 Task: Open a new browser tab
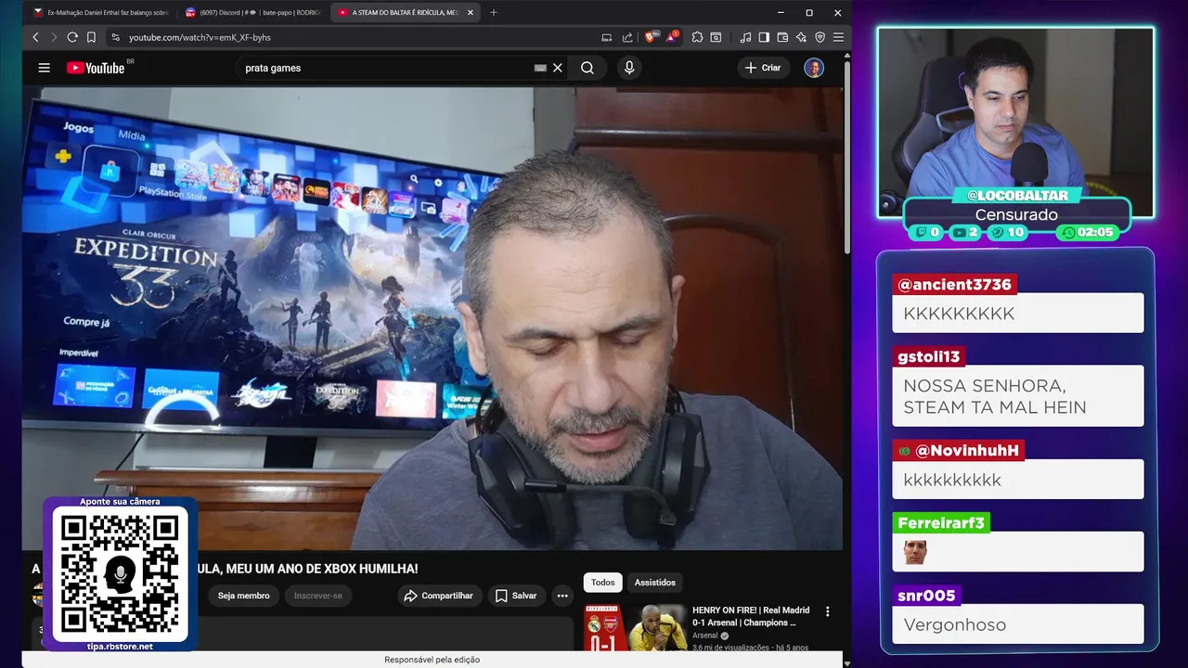[x=493, y=13]
